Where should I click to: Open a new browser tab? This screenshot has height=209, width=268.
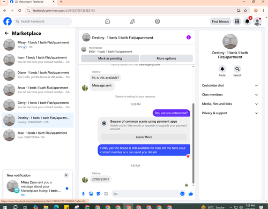point(61,2)
